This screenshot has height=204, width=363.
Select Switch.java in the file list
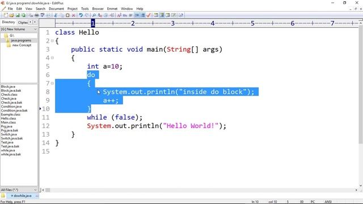(x=9, y=134)
